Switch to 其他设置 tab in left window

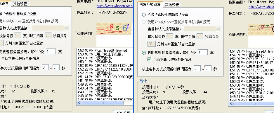pos(20,4)
